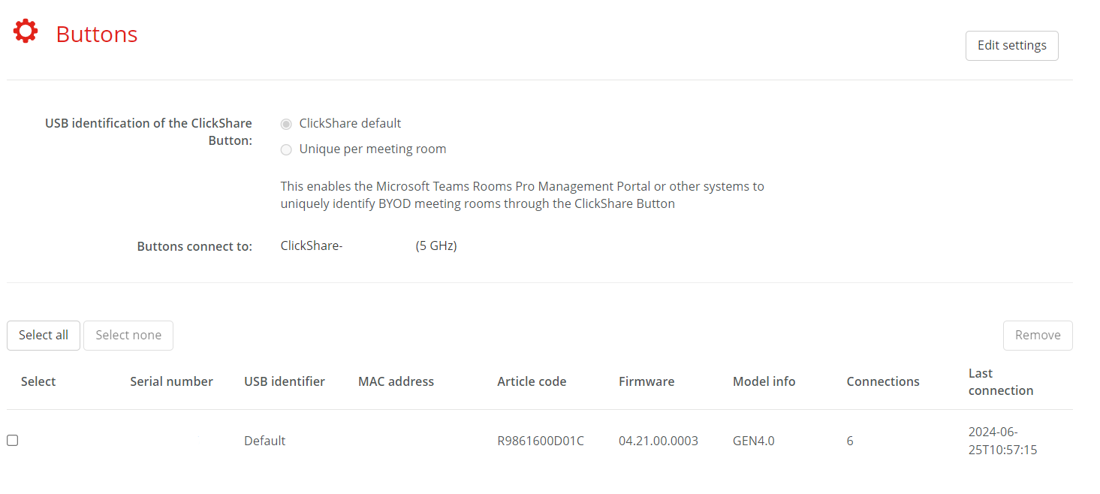Choose Unique per meeting room option
Screen dimensions: 1100x494
click(x=286, y=149)
